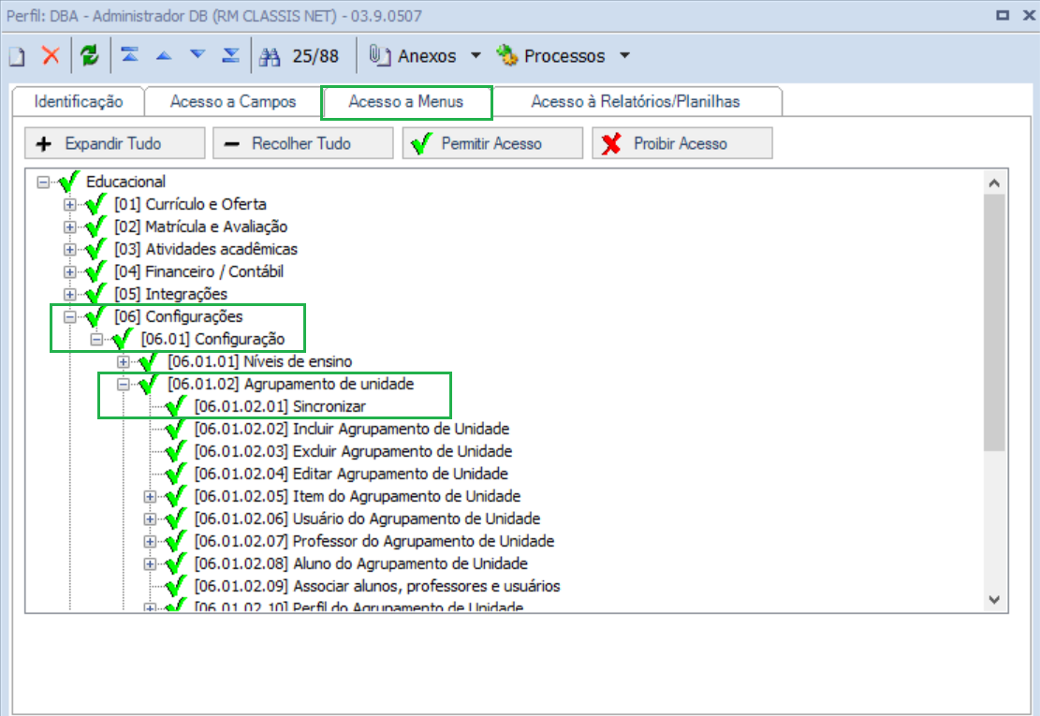Select [06.01.02.01] Sincronizar label
Image resolution: width=1040 pixels, height=716 pixels.
[x=280, y=406]
